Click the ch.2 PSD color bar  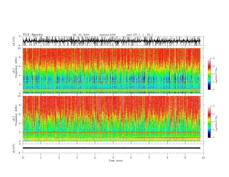[209, 122]
